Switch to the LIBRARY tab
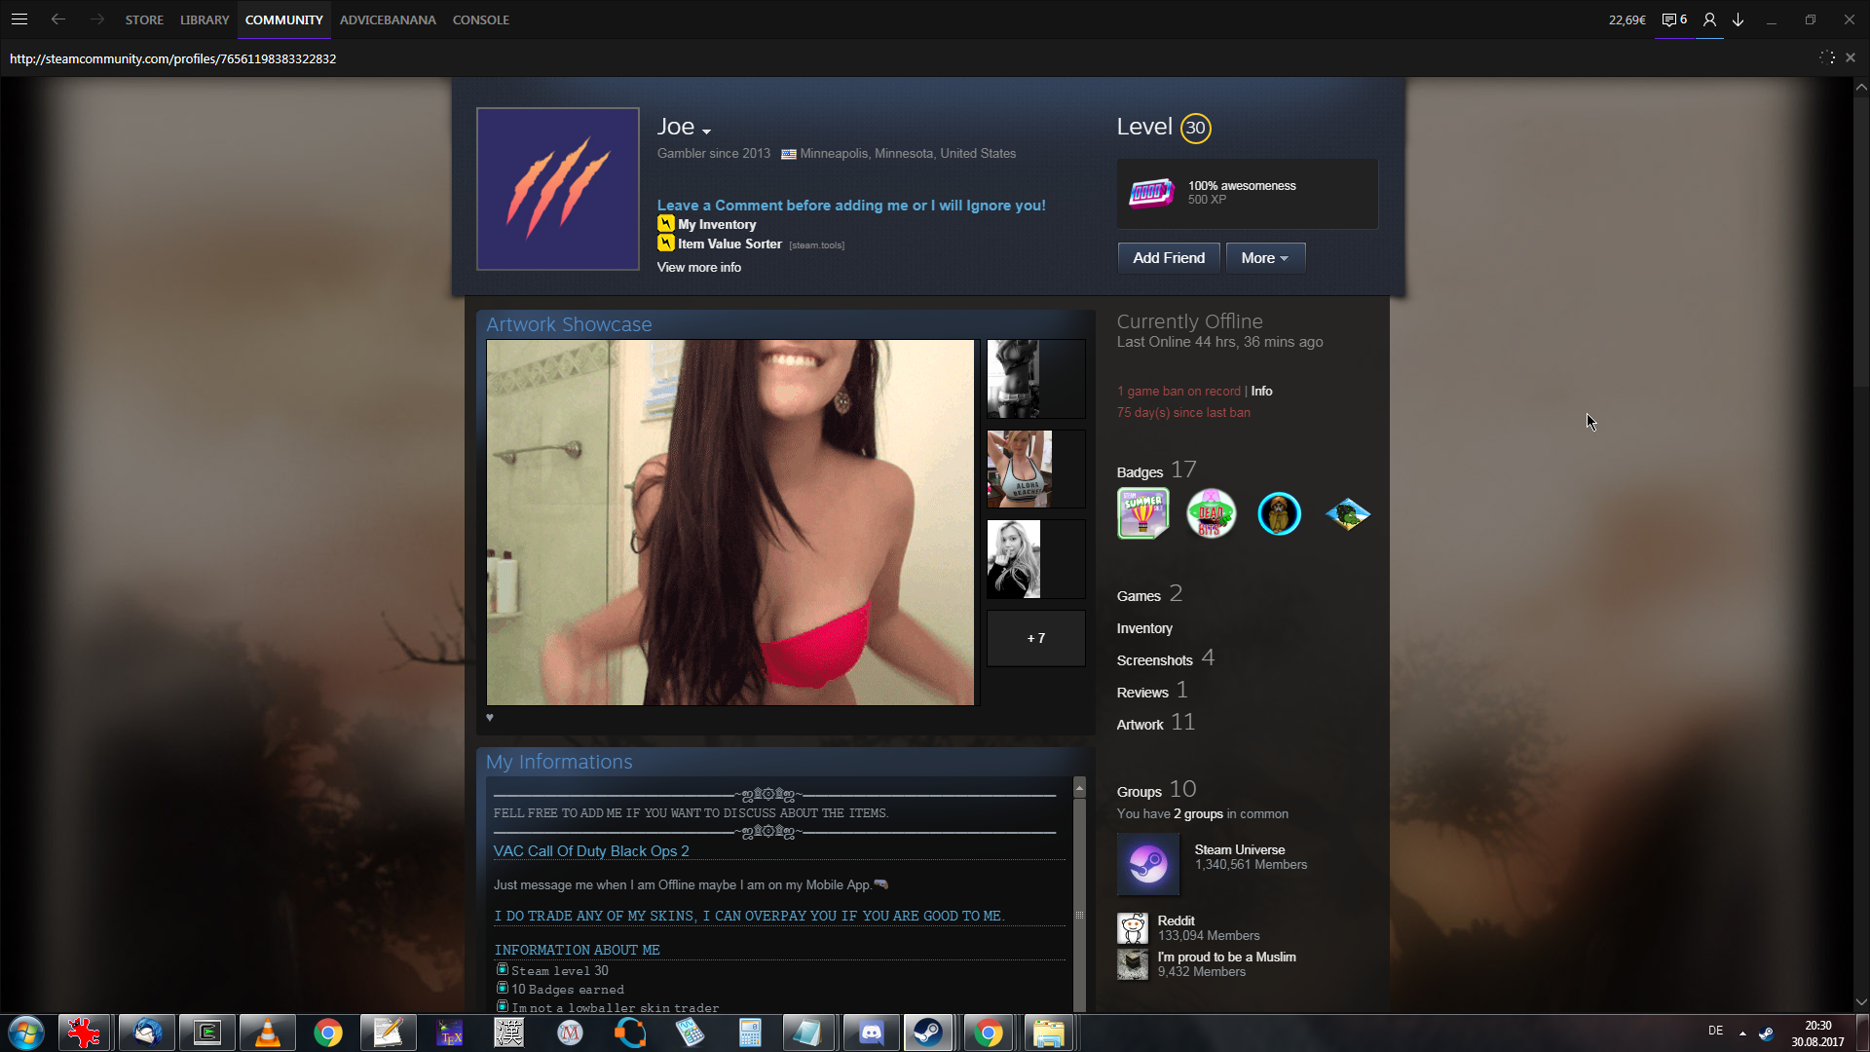1870x1052 pixels. 205,19
